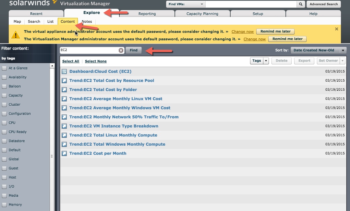Check the CPU tag filter
The height and width of the screenshot is (211, 350).
pos(4,123)
